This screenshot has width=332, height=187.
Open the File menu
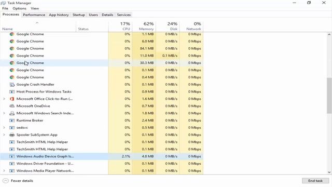(5, 8)
